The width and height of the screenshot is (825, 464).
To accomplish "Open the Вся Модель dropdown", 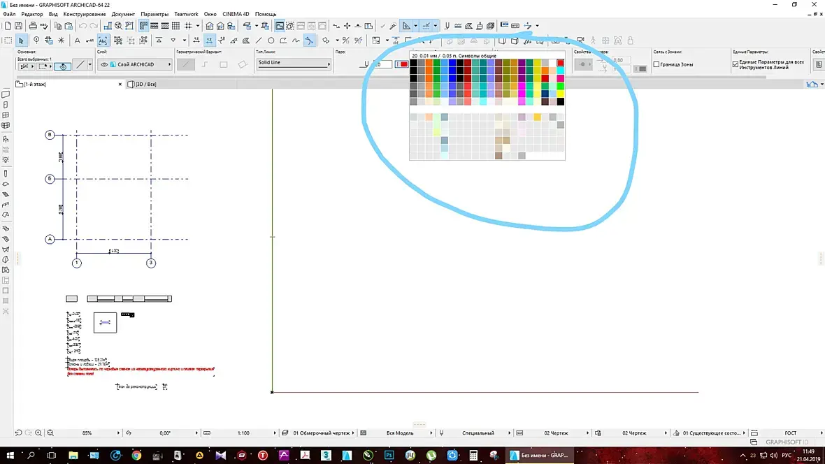I will pos(396,433).
